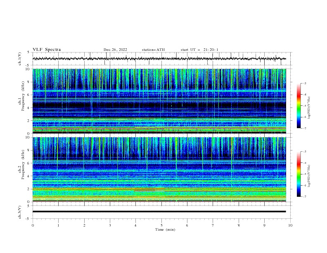Click time axis tick label "3"
The width and height of the screenshot is (327, 253).
tap(110, 225)
